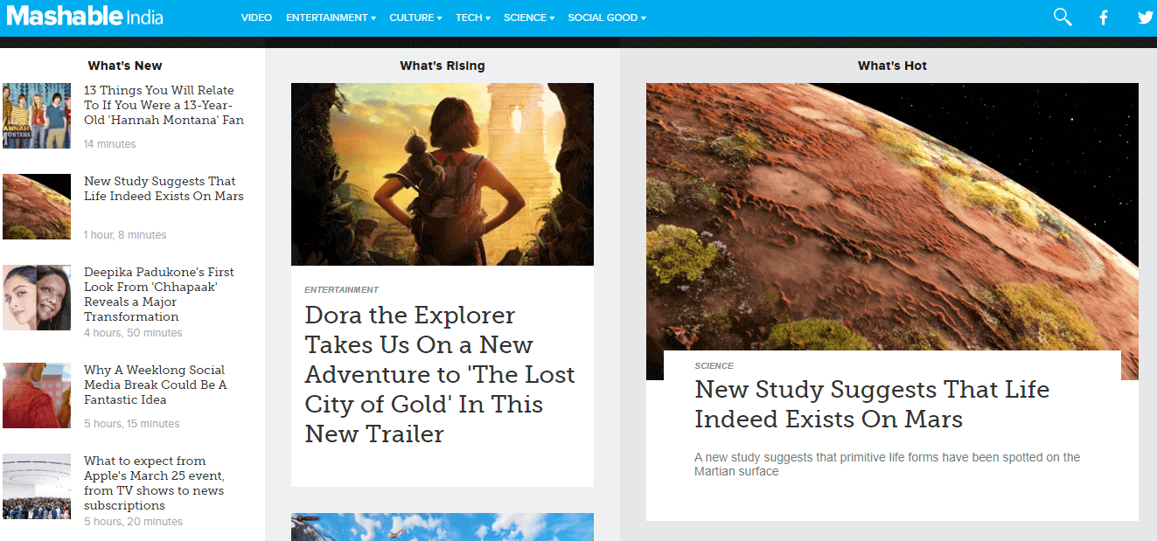Expand the TECH navigation dropdown

pyautogui.click(x=470, y=17)
